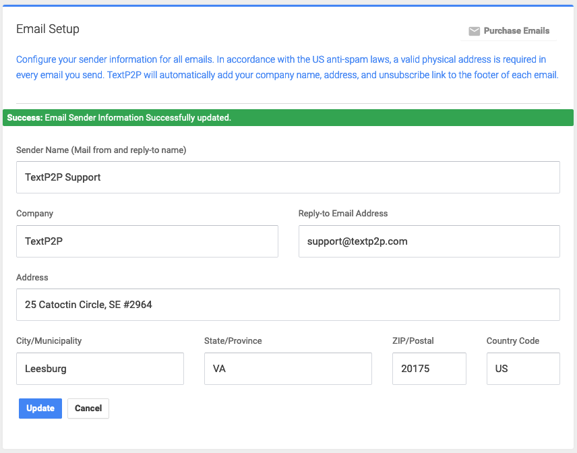Click the Reply-to Email Address label
The height and width of the screenshot is (453, 577).
point(343,214)
